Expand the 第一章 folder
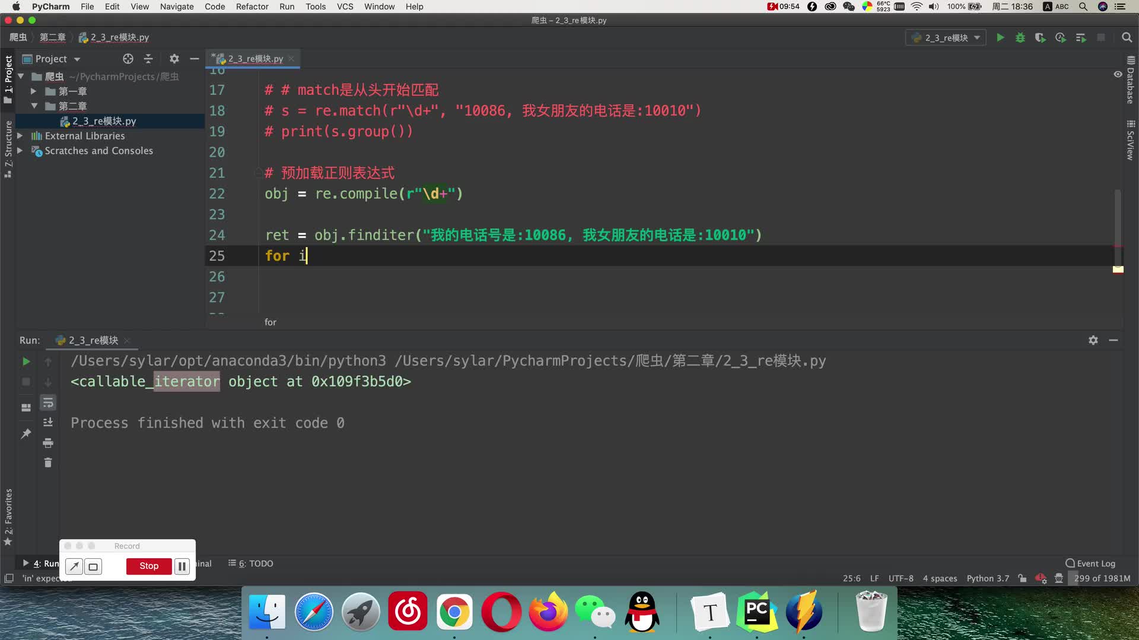 pyautogui.click(x=34, y=91)
